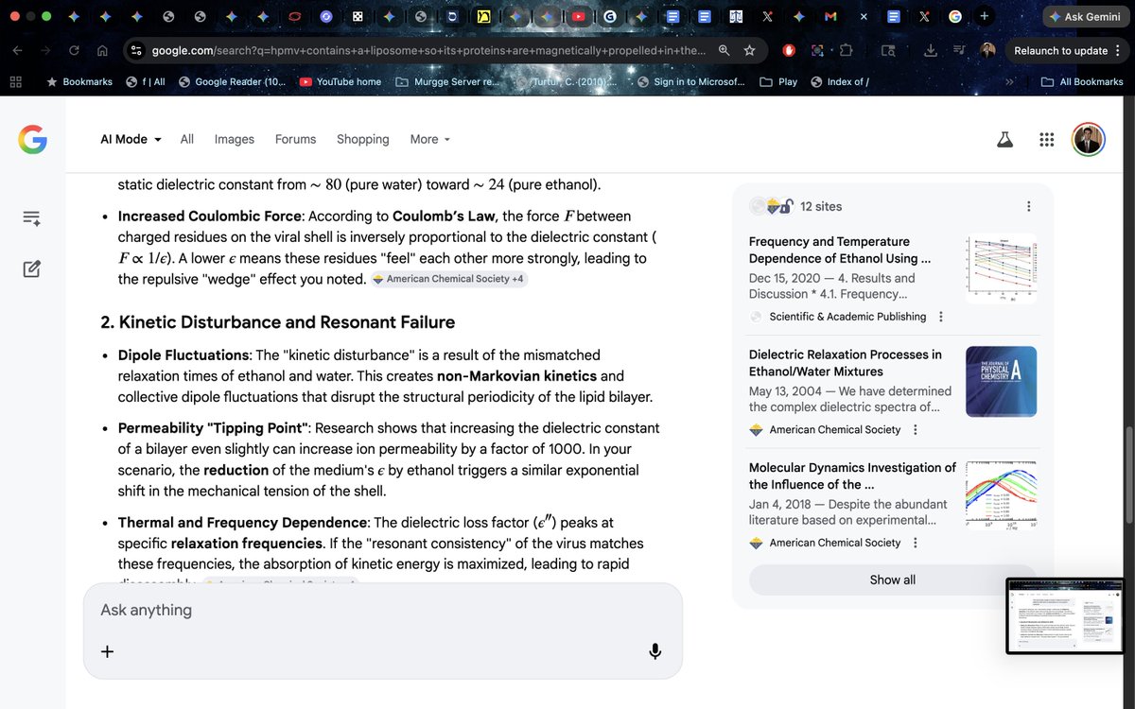Open the red ad blocker extension

click(790, 50)
